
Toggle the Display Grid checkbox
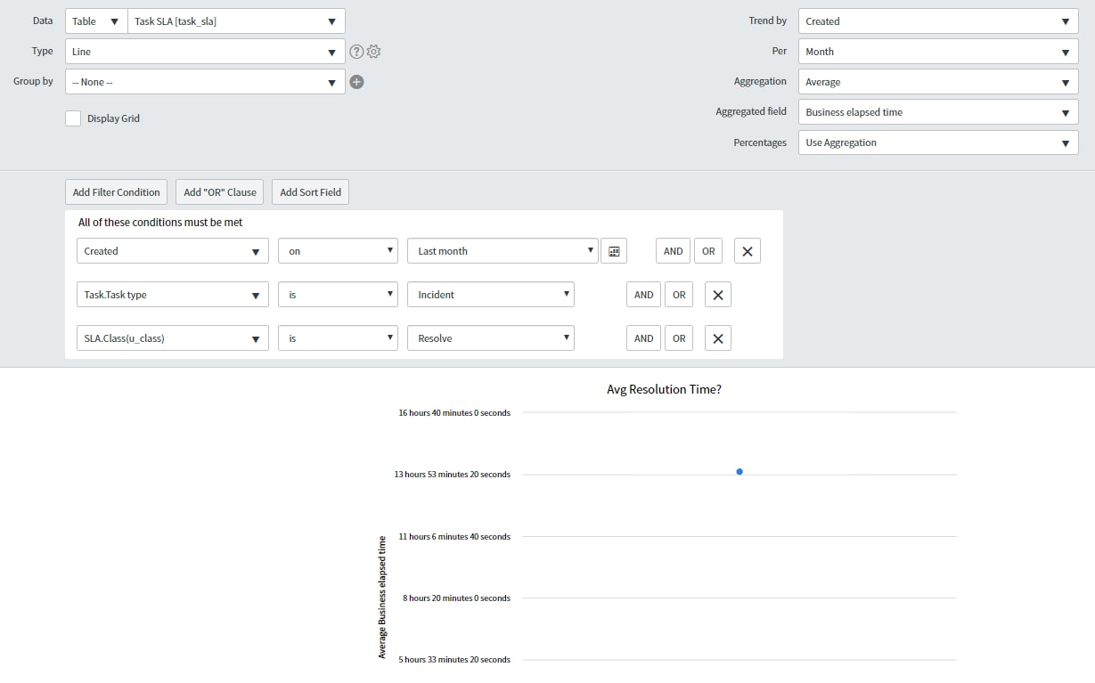click(x=73, y=118)
